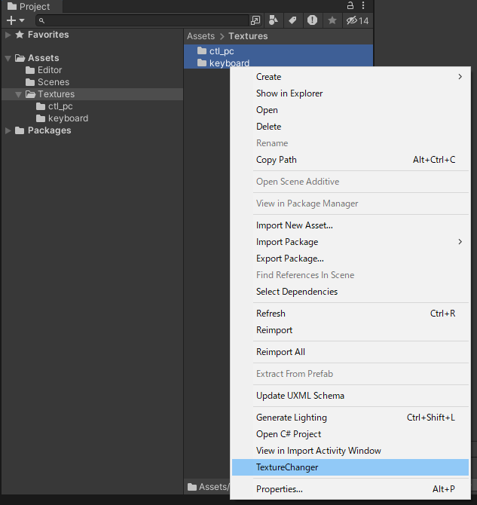Toggle the Project panel lock icon
The image size is (477, 505).
click(x=350, y=5)
